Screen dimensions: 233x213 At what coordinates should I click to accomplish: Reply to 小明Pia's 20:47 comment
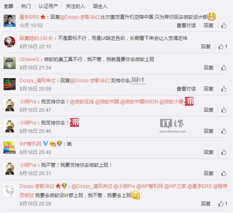click(x=209, y=110)
